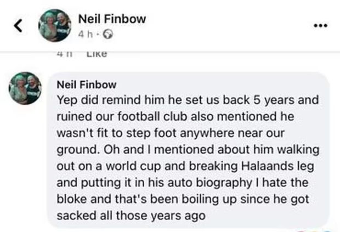
Task: Click the cut-off comment timestamp beside Like
Action: (64, 53)
